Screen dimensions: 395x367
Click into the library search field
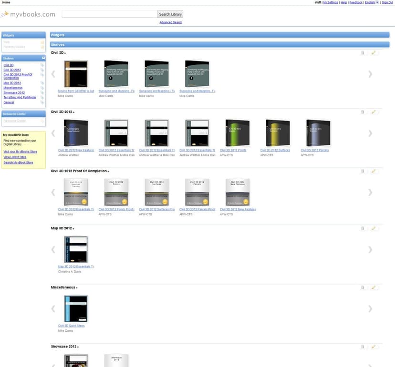110,14
